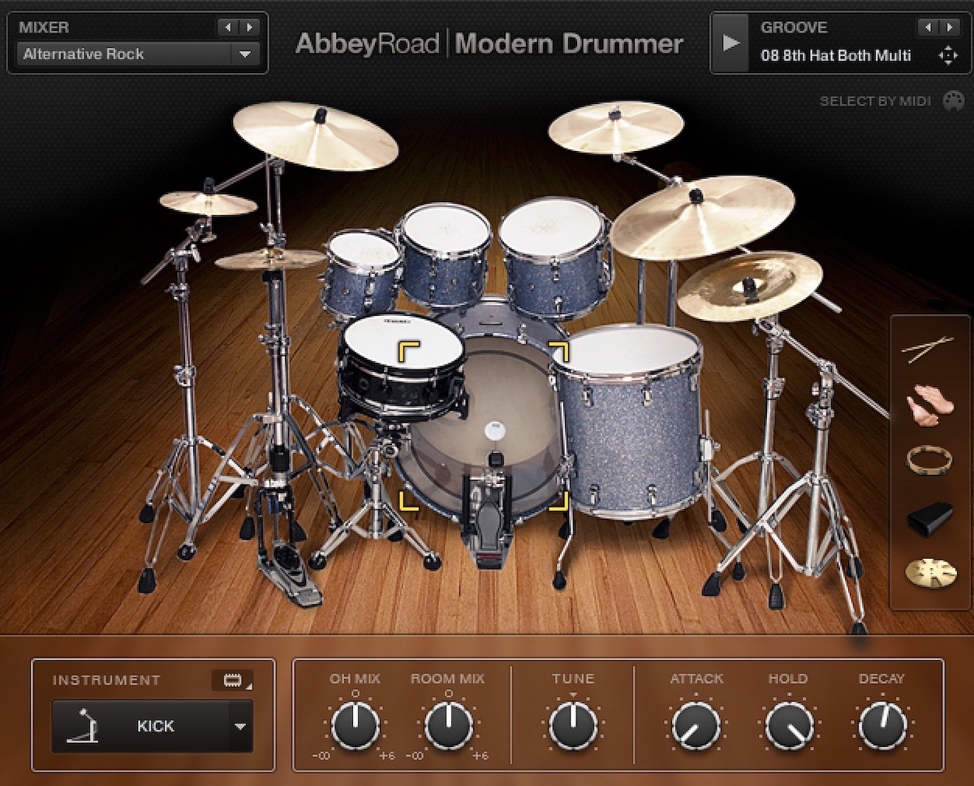Toggle the Select by MIDI palette icon

tap(953, 101)
